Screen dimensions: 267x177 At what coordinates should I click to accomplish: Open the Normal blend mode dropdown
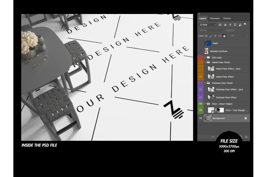click(212, 30)
